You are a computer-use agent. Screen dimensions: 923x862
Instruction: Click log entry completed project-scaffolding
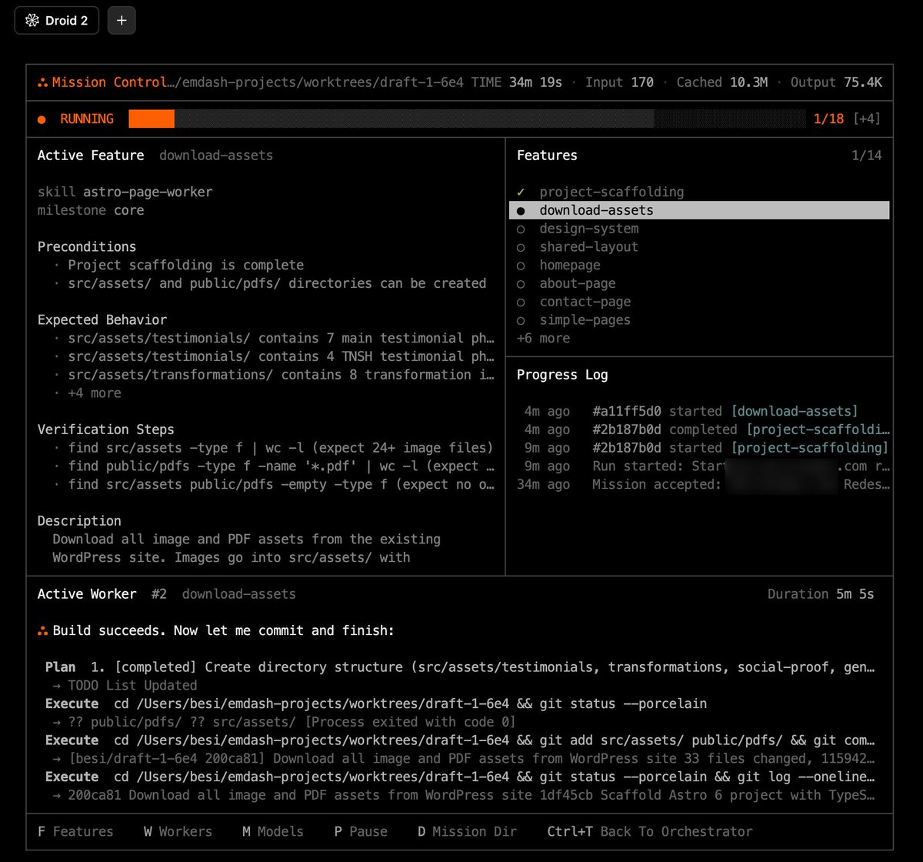click(x=707, y=429)
